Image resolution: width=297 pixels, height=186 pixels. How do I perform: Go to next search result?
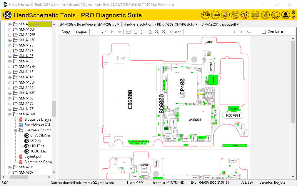pyautogui.click(x=241, y=32)
